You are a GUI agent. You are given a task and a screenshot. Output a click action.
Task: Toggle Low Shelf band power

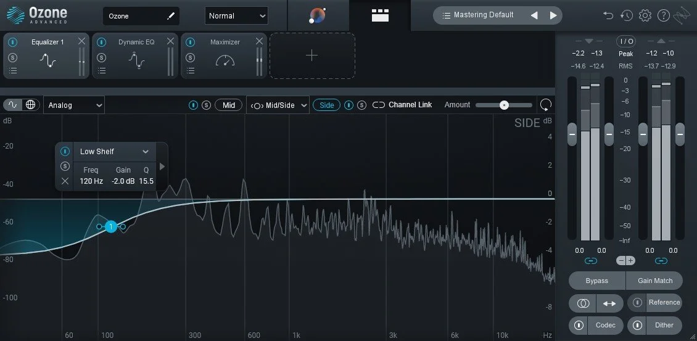pyautogui.click(x=65, y=152)
